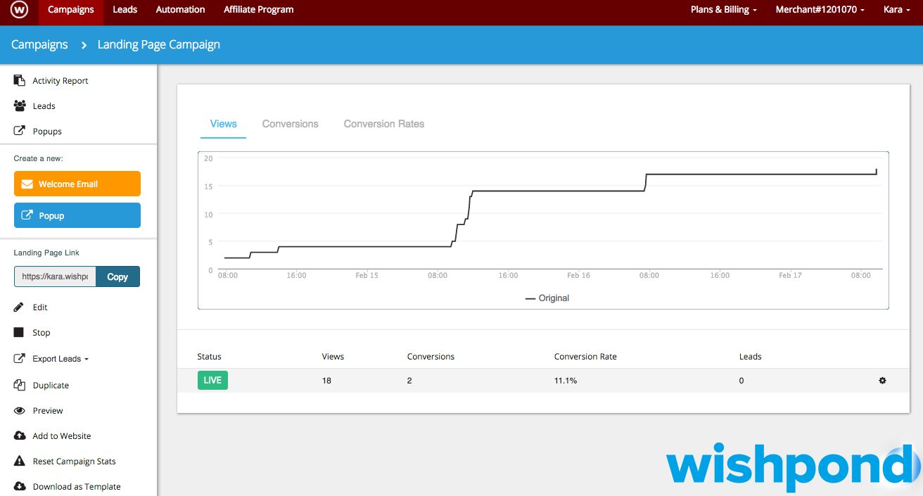
Task: Click the landing page URL field
Action: [55, 276]
